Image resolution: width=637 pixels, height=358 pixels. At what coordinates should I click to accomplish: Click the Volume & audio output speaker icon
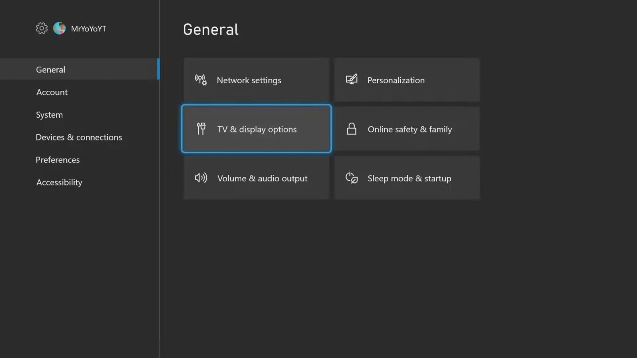coord(201,178)
